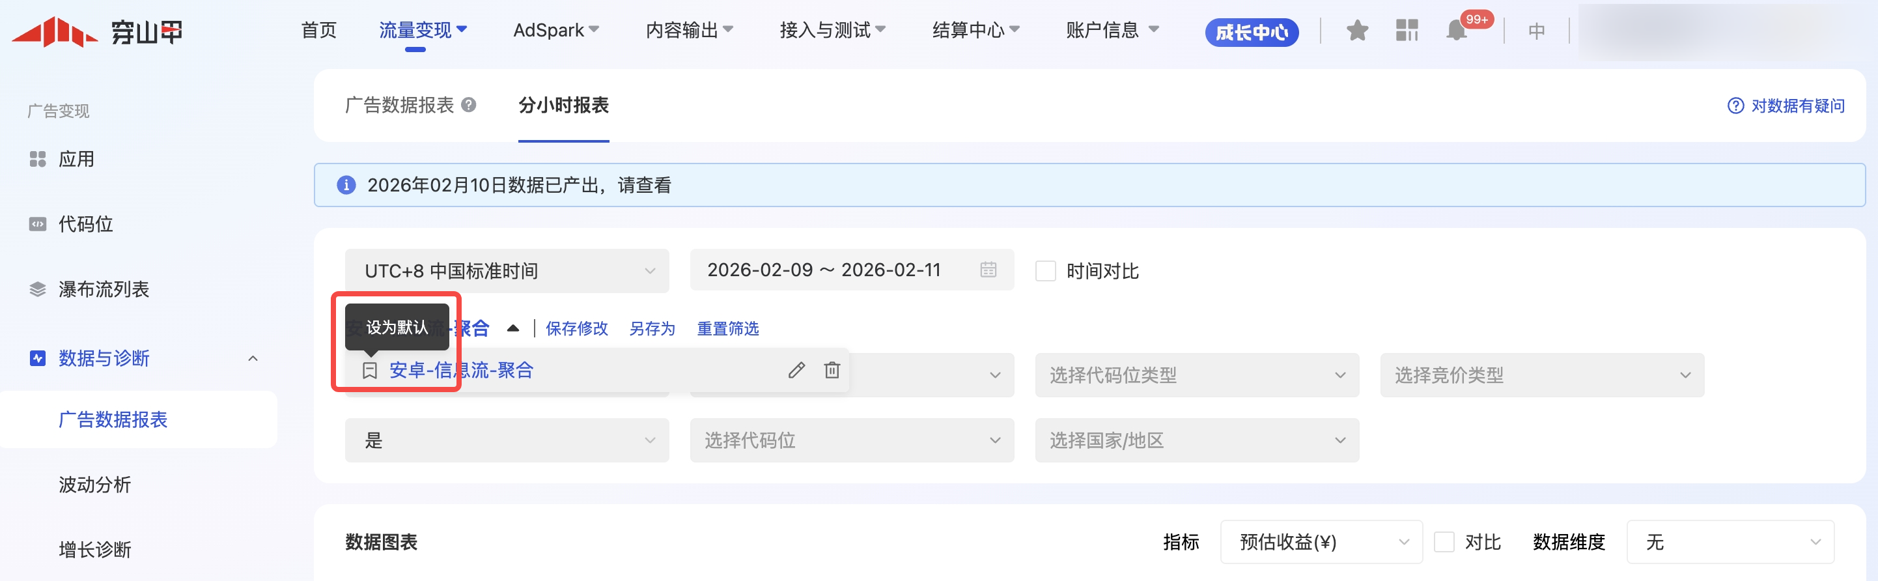Expand the 选择代码位类型 dropdown
Screen dimensions: 1878x581
click(x=1196, y=375)
